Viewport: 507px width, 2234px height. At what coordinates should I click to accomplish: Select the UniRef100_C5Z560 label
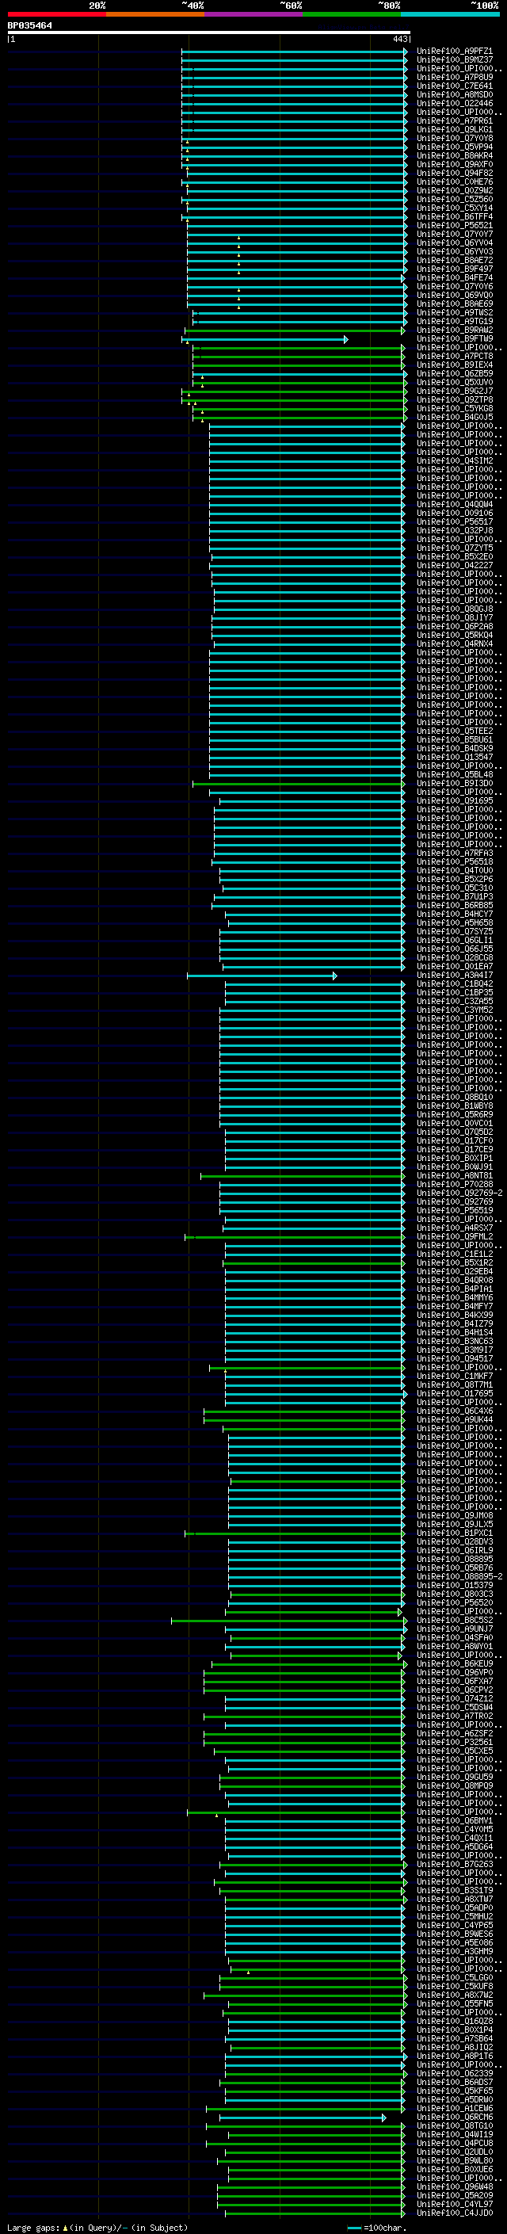click(454, 200)
